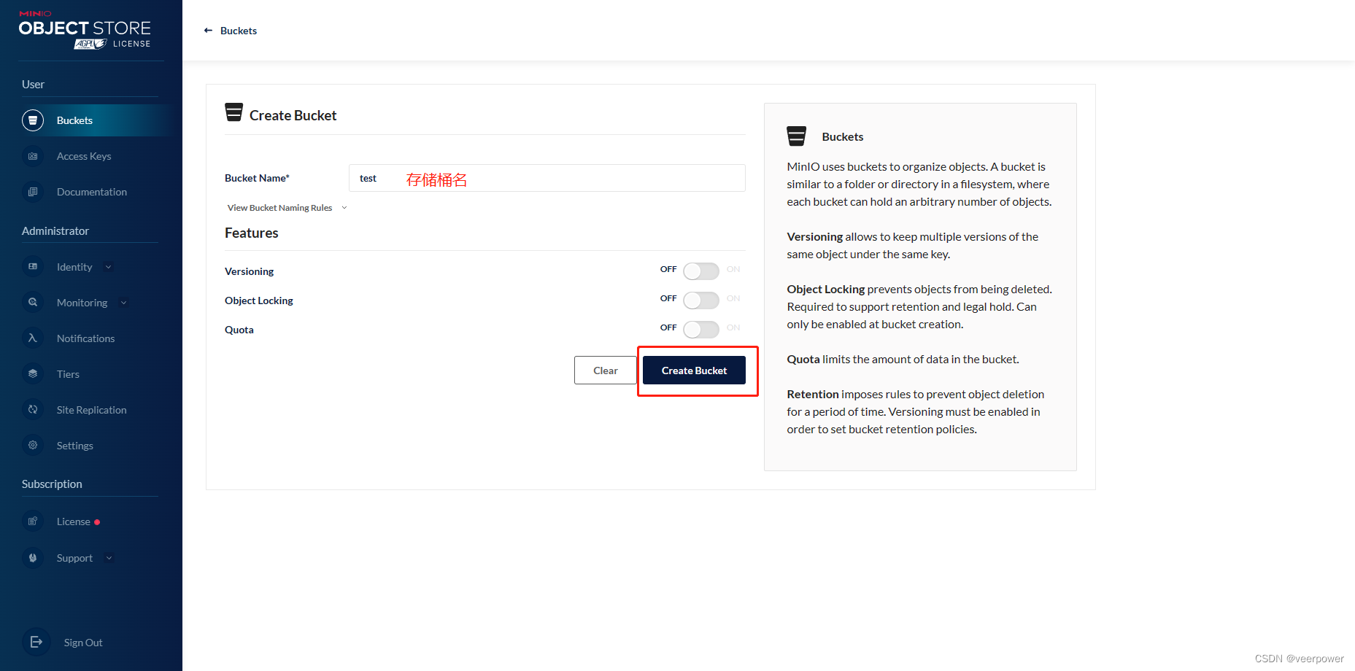Click the bucket icon in help panel
Screen dimensions: 1355x671
point(797,136)
